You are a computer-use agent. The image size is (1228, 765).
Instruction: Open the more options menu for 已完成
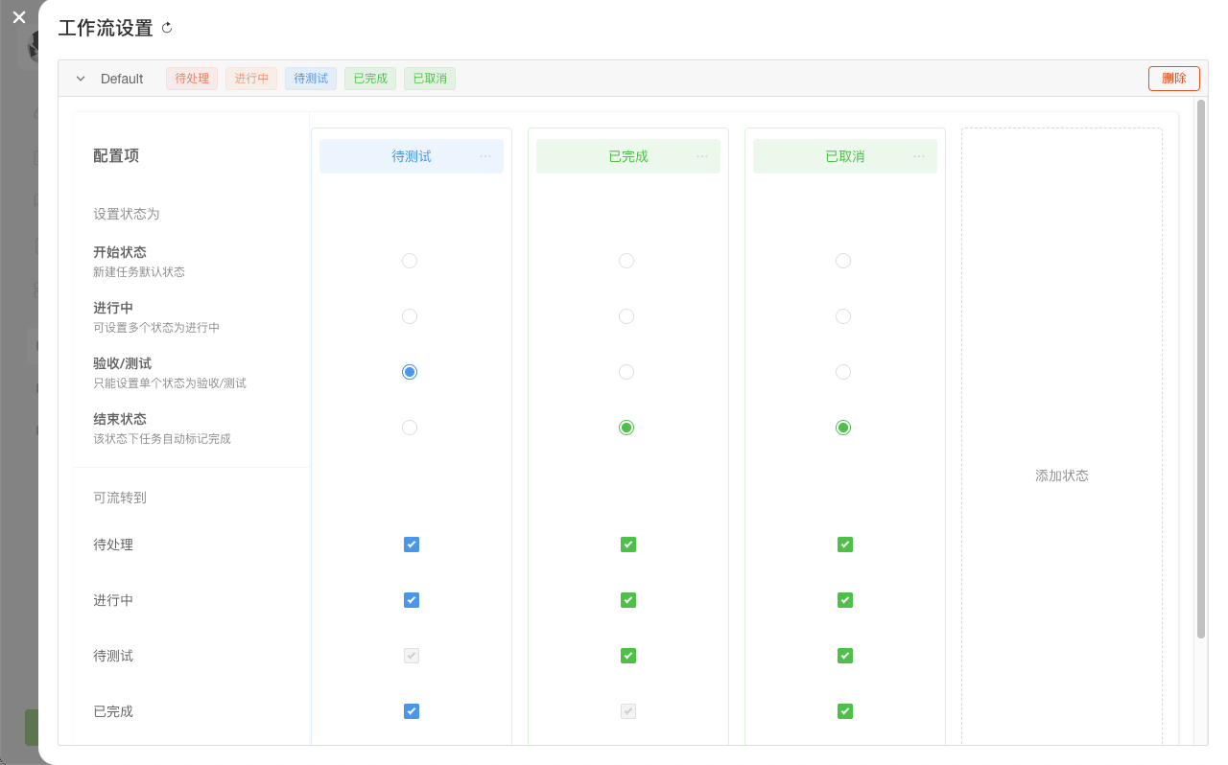pos(702,156)
